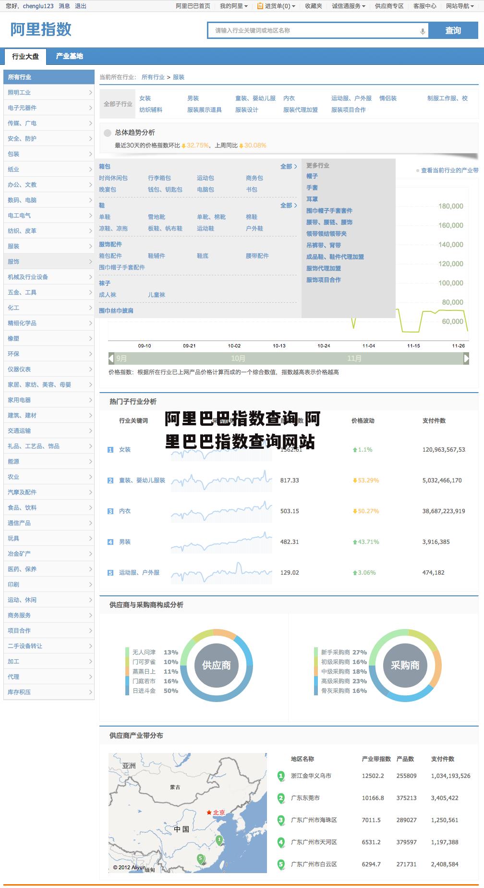
Task: Open the 童装、婴幼儿服 sub-industry link at top
Action: [x=255, y=99]
